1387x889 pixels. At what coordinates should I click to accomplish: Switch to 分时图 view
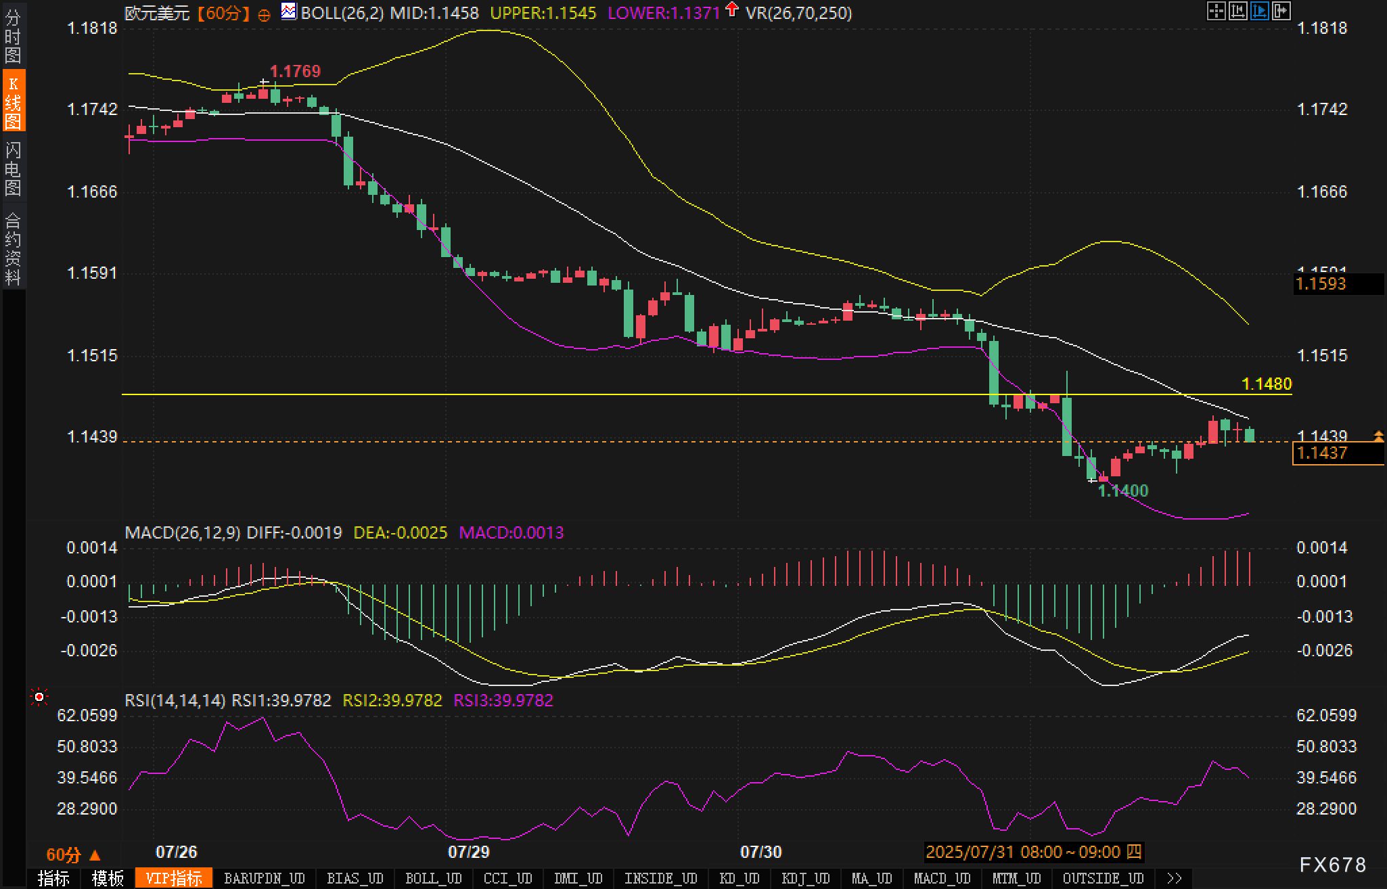[x=13, y=37]
